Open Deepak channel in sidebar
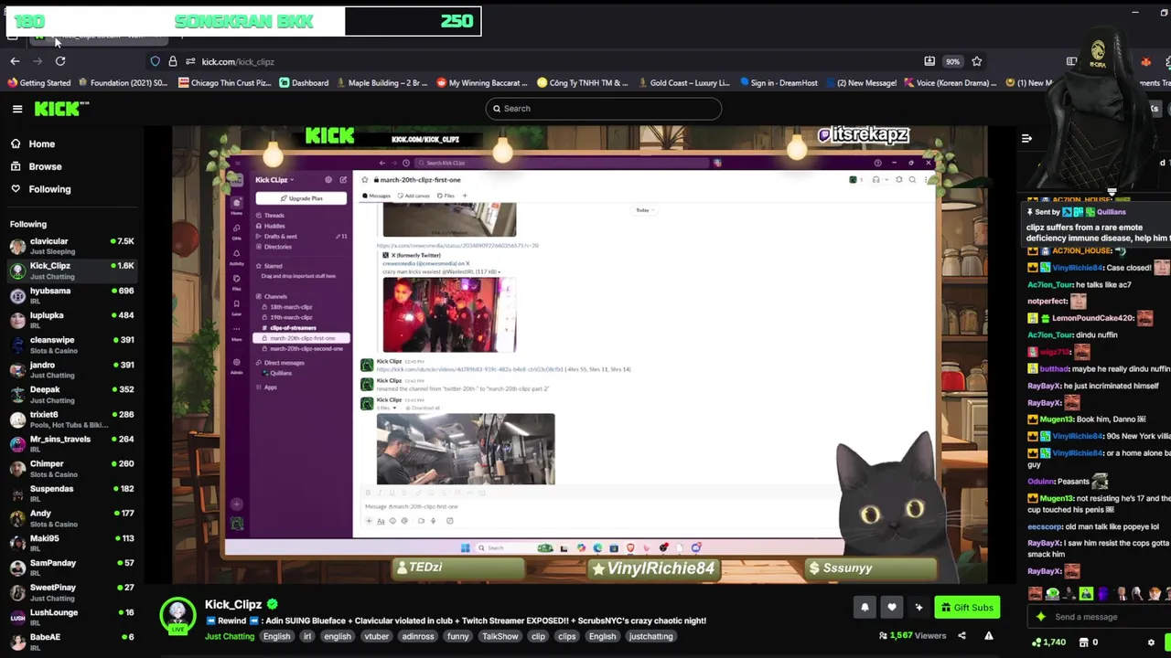The image size is (1171, 658). pyautogui.click(x=71, y=395)
